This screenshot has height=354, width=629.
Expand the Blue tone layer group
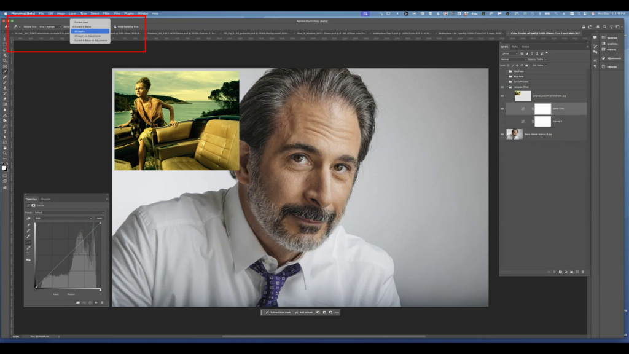(507, 76)
